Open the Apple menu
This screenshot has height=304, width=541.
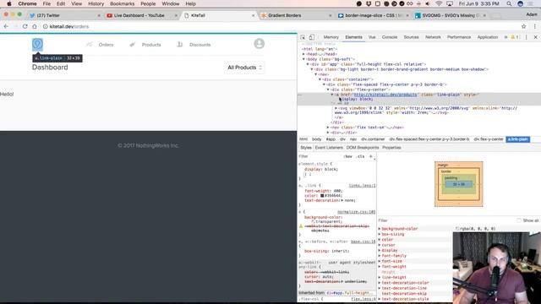point(9,3)
